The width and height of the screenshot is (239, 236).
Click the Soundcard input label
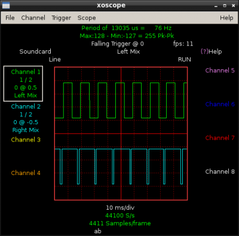(x=35, y=51)
